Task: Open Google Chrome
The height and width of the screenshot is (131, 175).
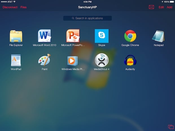Action: pos(130,36)
